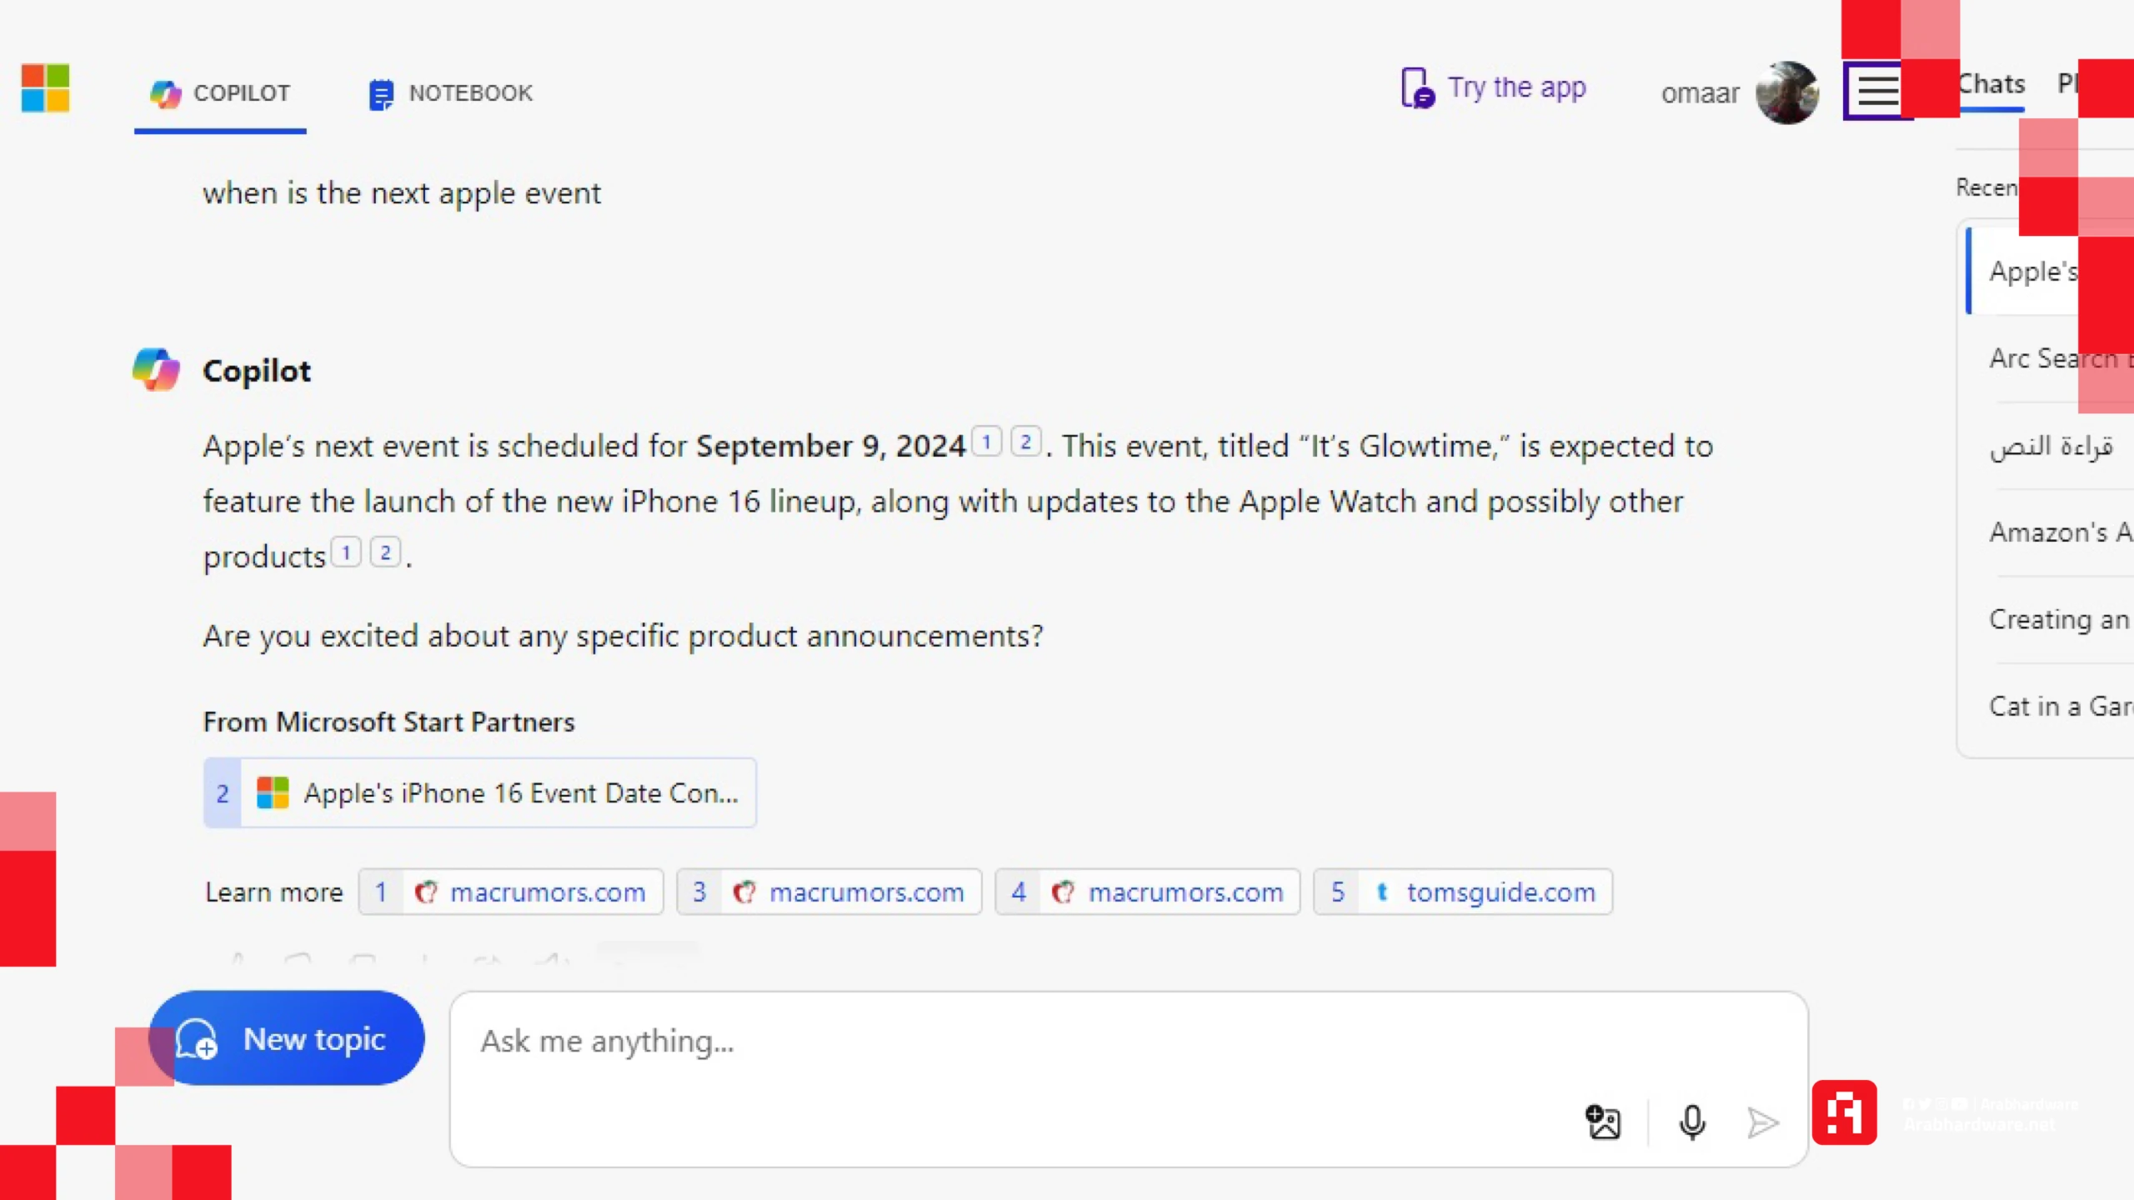Click the microphone voice input icon
This screenshot has width=2134, height=1200.
click(1691, 1122)
